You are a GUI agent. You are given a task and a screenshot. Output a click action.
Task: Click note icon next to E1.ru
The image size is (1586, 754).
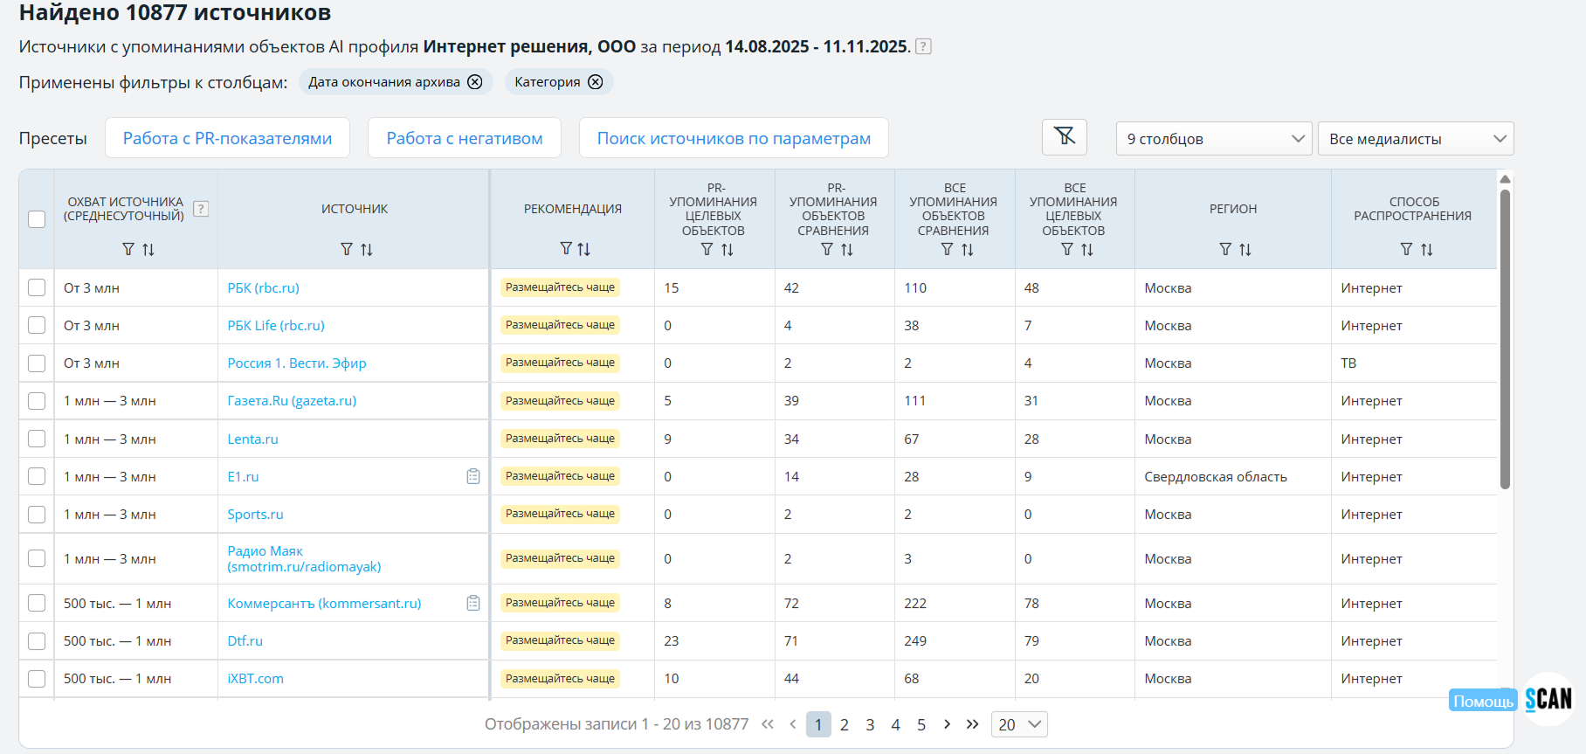(x=473, y=476)
